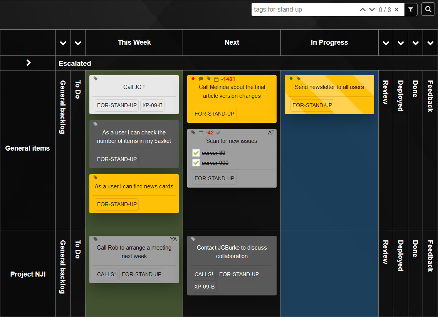Screen dimensions: 438x317
Task: Open dropdown arrow beside This Week column
Action: (x=77, y=43)
